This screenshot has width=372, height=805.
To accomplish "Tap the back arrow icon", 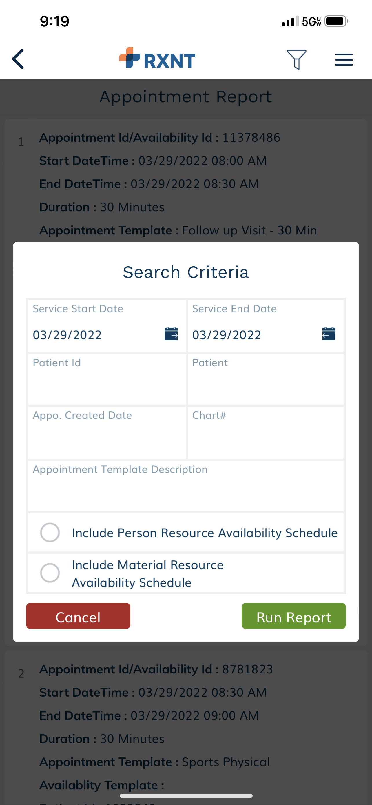I will click(x=18, y=59).
